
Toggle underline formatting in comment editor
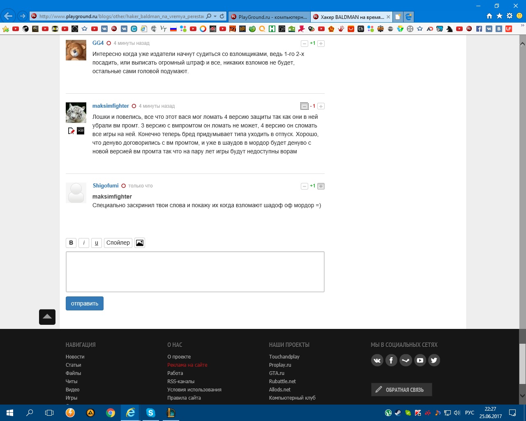(x=97, y=243)
